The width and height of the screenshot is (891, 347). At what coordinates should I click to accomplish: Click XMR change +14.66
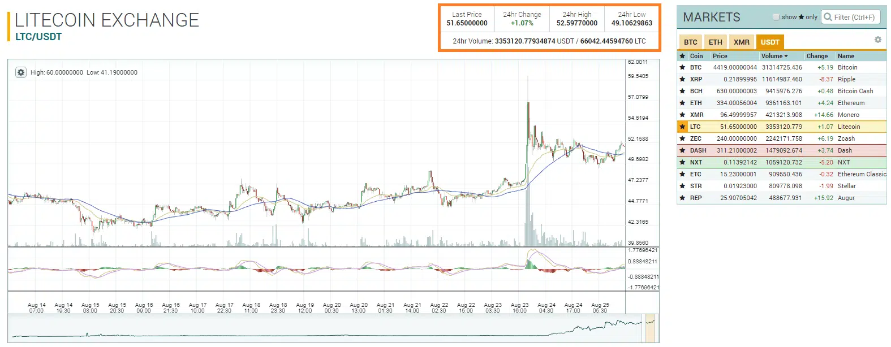click(824, 115)
